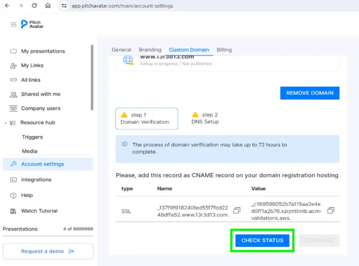
Task: Click the step 1 warning triangle icon
Action: 124,115
